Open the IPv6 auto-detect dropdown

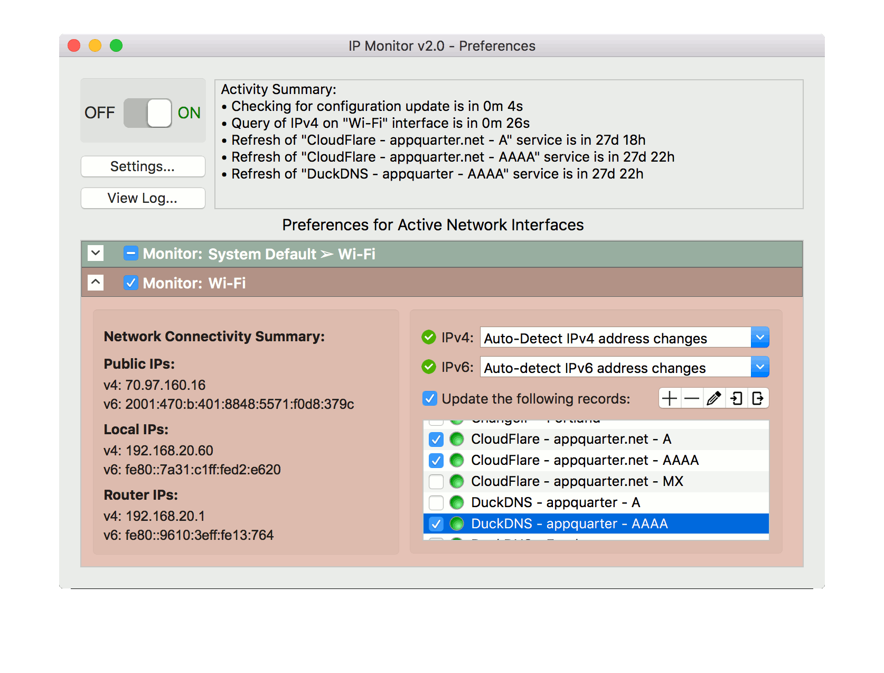760,367
